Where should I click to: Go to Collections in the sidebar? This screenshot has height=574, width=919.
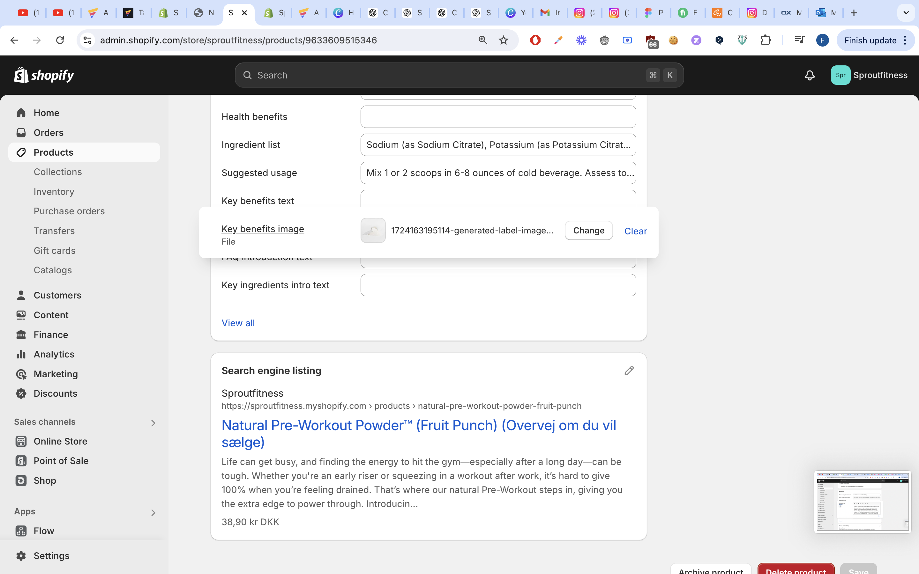(x=58, y=172)
